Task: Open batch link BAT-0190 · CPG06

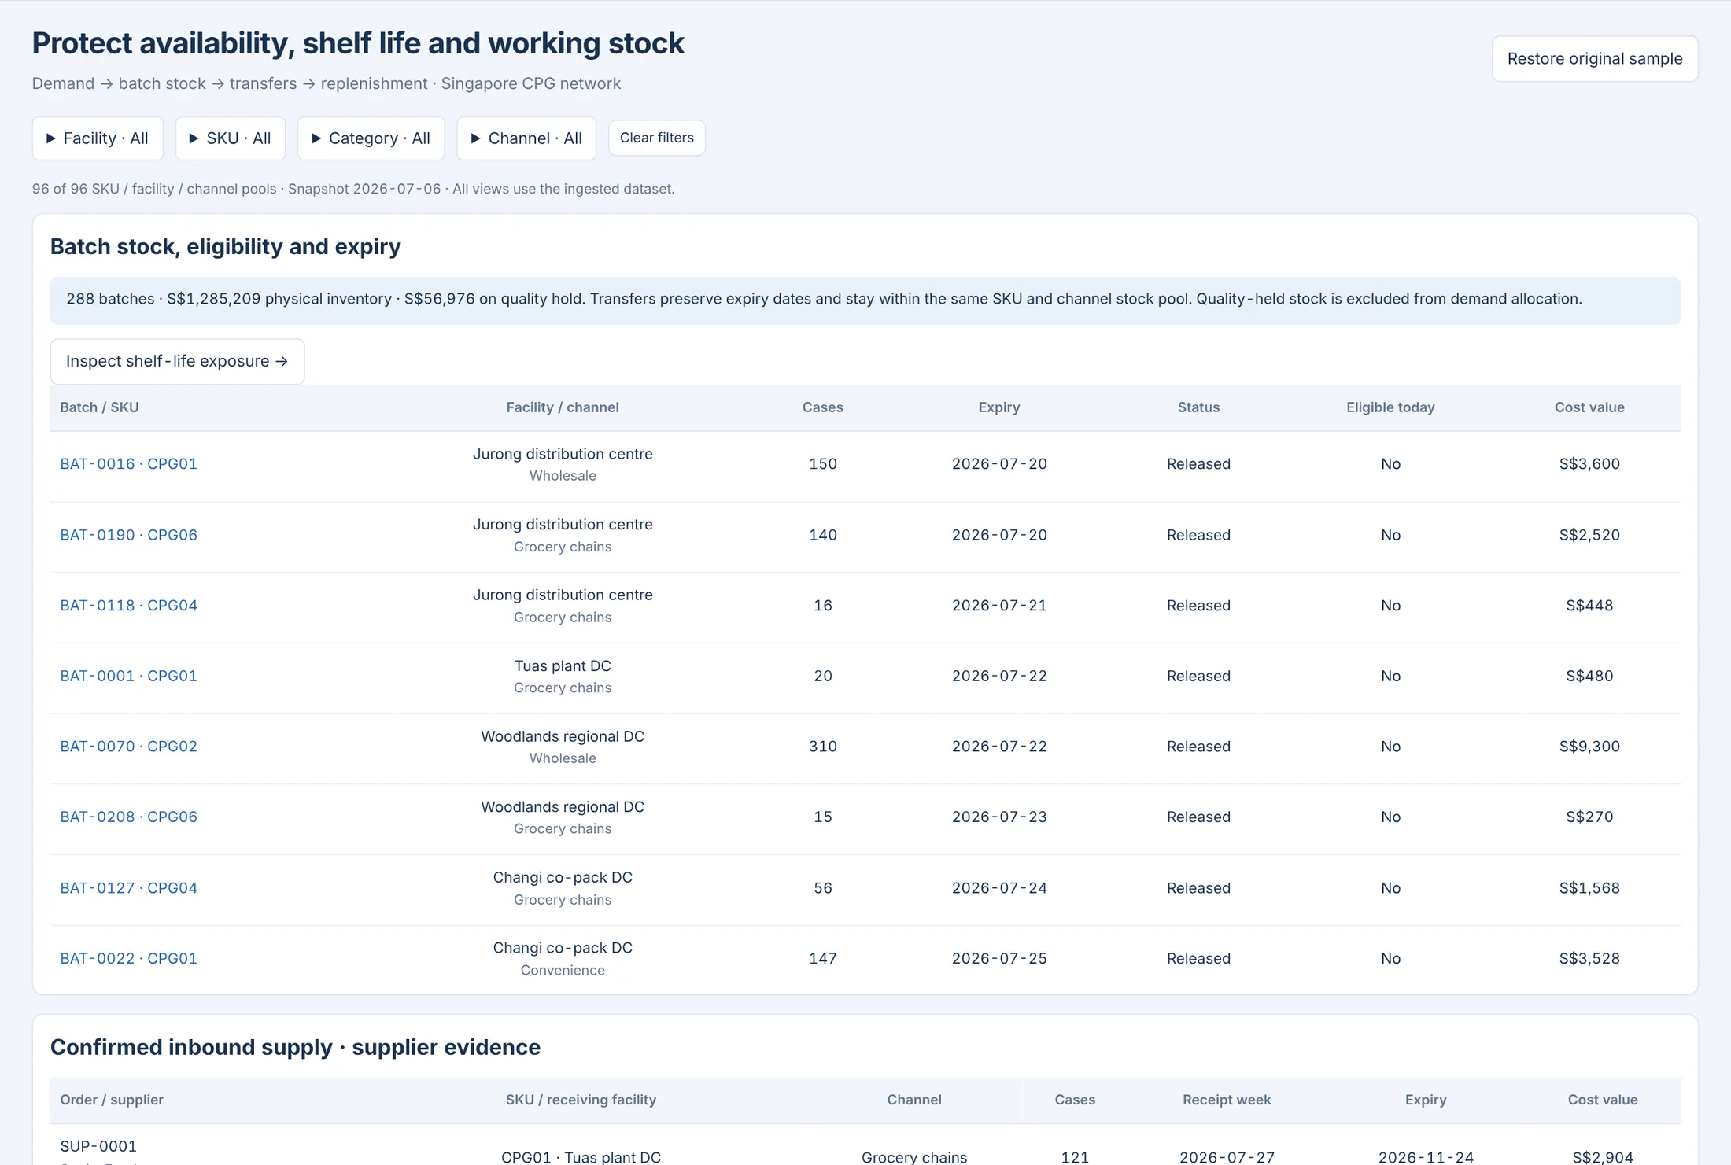Action: click(129, 535)
